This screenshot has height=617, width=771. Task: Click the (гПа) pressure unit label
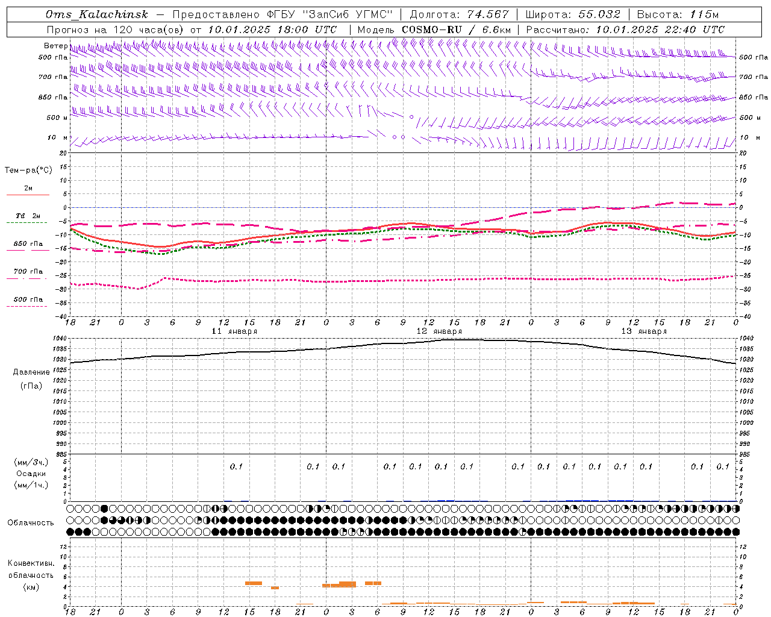click(x=31, y=386)
